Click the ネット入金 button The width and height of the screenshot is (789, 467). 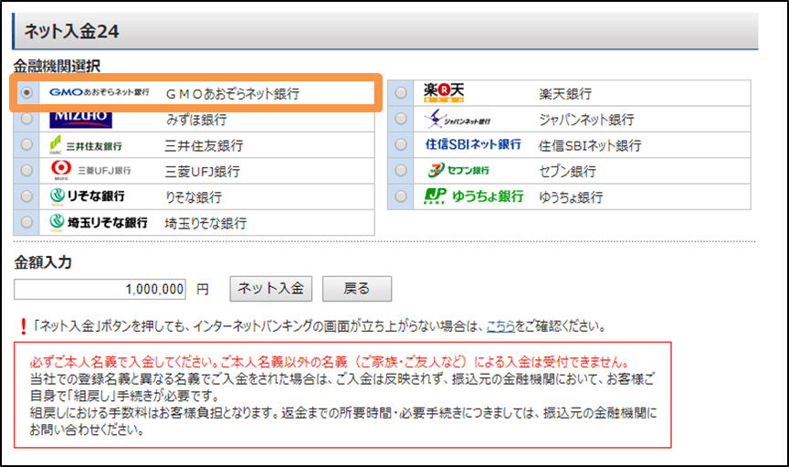[x=270, y=289]
